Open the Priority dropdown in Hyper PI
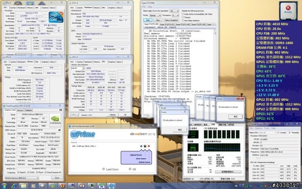 pyautogui.click(x=155, y=15)
